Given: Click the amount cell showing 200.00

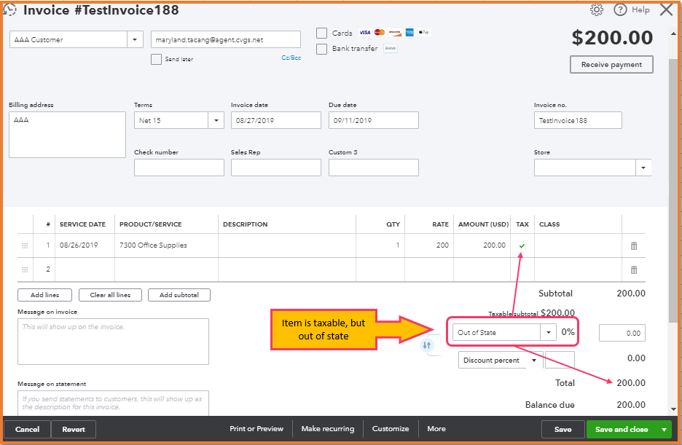Looking at the screenshot, I should pos(482,245).
